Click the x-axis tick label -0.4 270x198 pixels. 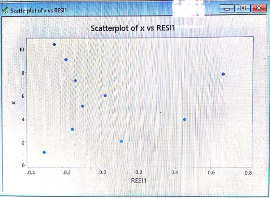click(x=31, y=172)
